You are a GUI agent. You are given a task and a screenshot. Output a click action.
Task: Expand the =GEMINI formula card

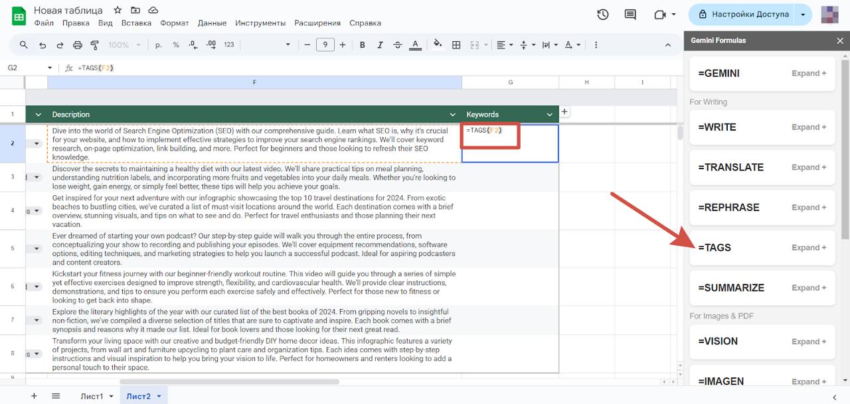pyautogui.click(x=809, y=74)
